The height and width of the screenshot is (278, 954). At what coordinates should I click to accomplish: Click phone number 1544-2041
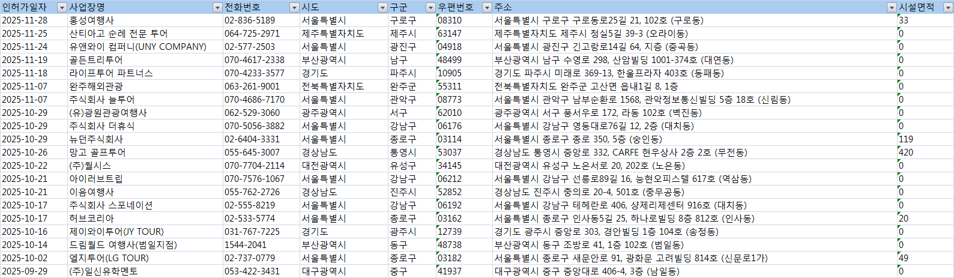point(261,245)
